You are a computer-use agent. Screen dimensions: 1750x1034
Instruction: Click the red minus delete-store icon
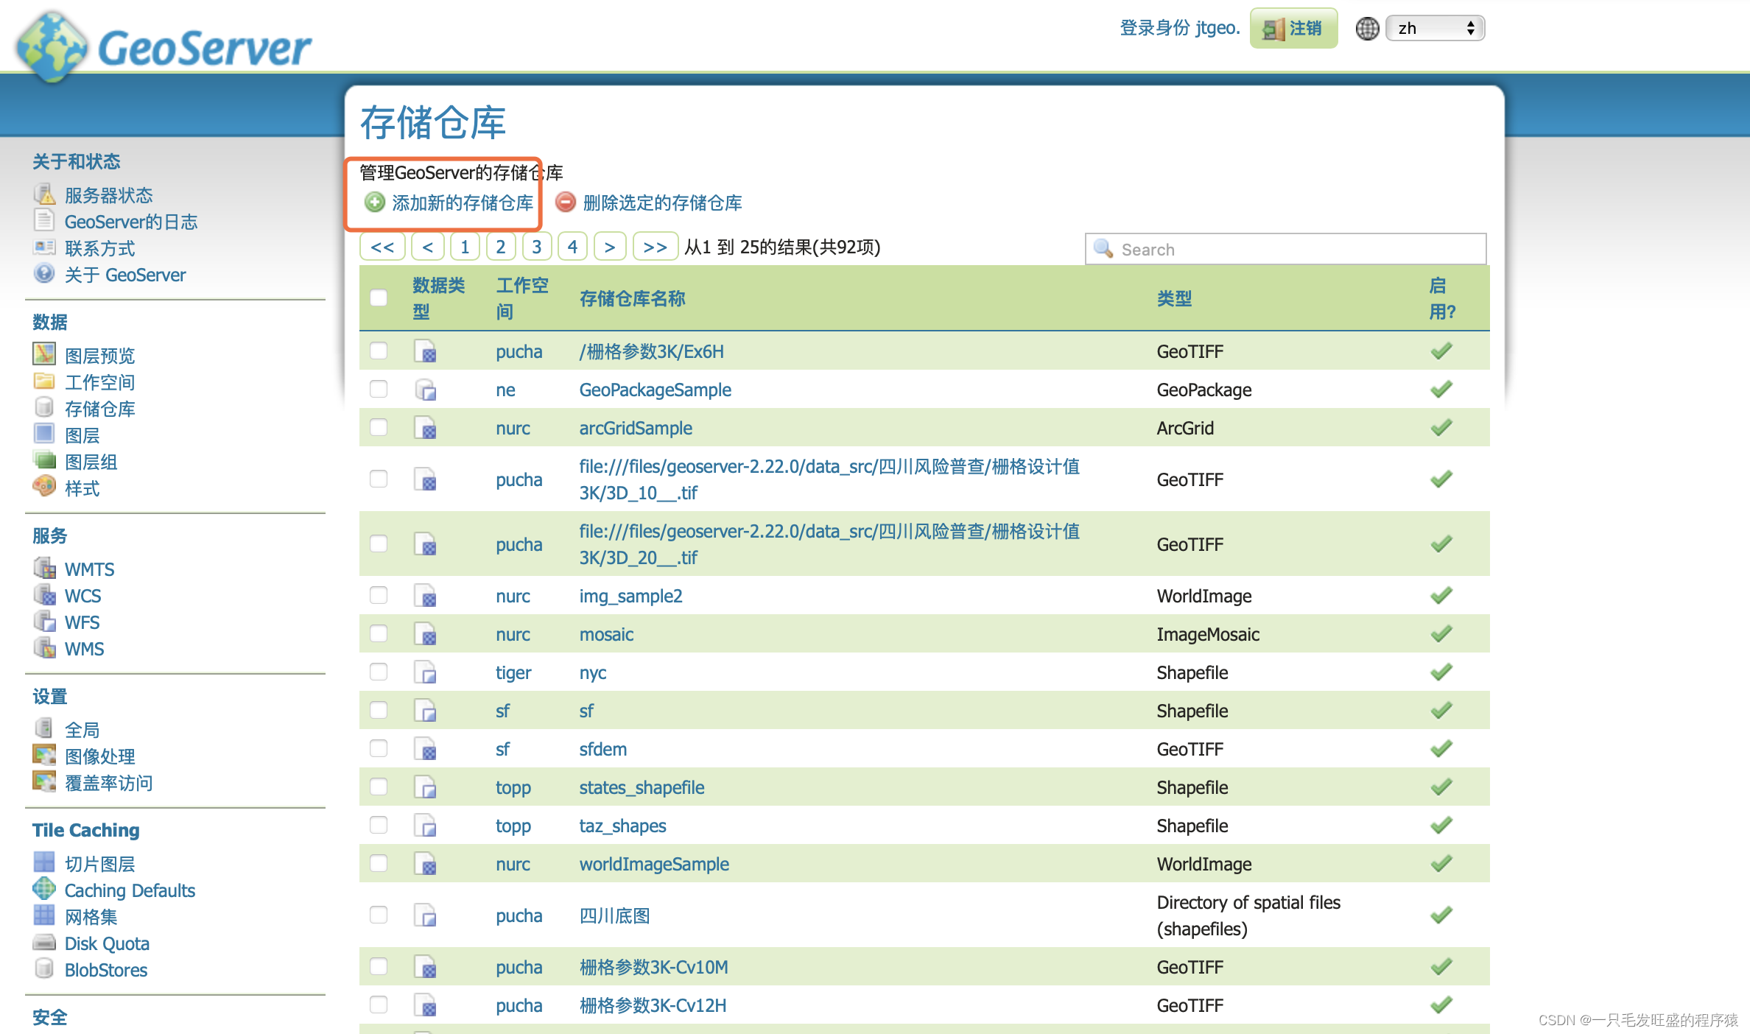pyautogui.click(x=565, y=203)
